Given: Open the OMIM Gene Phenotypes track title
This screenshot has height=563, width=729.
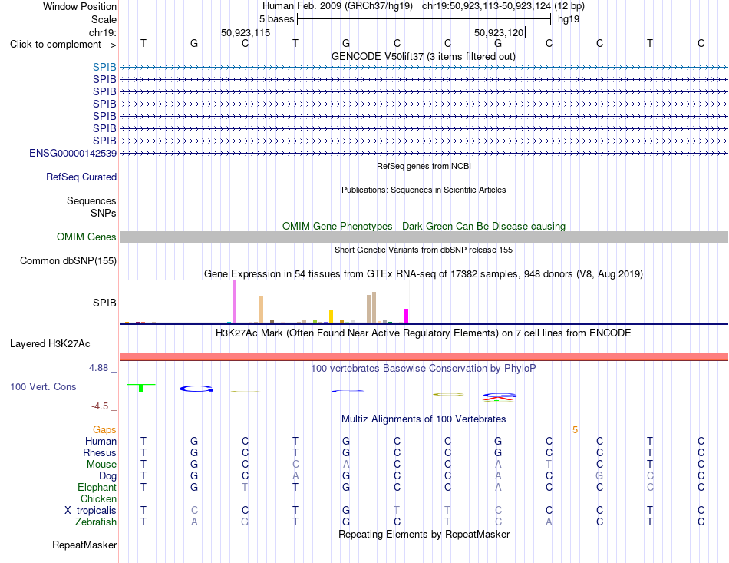Looking at the screenshot, I should [424, 226].
